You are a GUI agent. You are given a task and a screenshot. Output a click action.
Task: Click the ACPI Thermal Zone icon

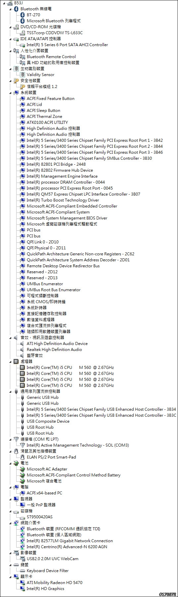click(x=22, y=117)
